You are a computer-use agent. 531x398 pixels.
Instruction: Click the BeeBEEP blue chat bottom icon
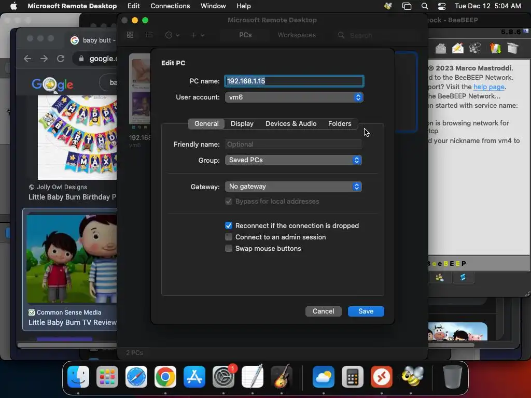click(x=463, y=278)
